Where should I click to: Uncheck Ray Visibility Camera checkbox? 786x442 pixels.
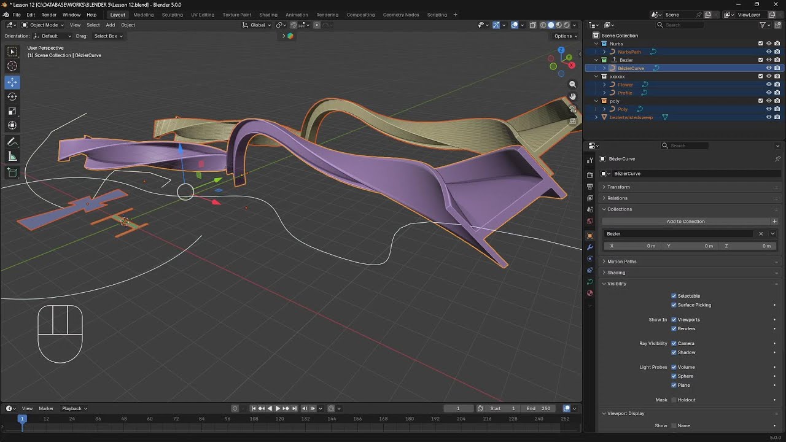(x=674, y=344)
